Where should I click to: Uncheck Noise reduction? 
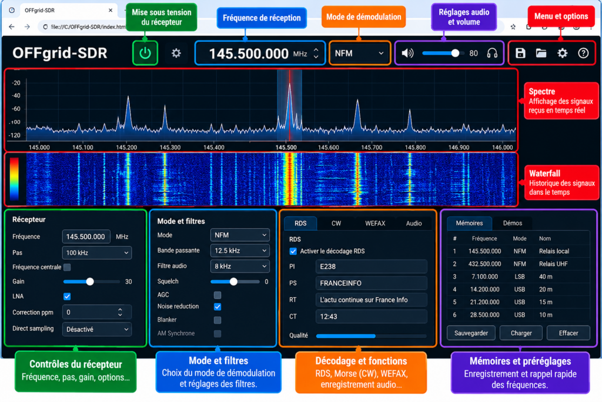(218, 307)
